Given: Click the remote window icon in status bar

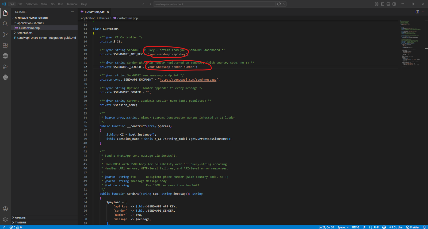Looking at the screenshot, I should 4,227.
